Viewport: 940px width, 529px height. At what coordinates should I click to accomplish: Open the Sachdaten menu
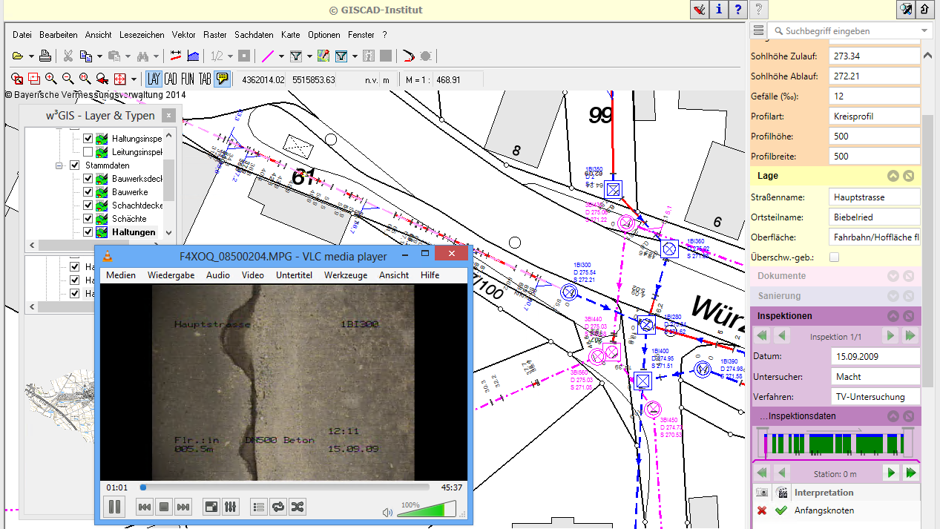pyautogui.click(x=254, y=35)
